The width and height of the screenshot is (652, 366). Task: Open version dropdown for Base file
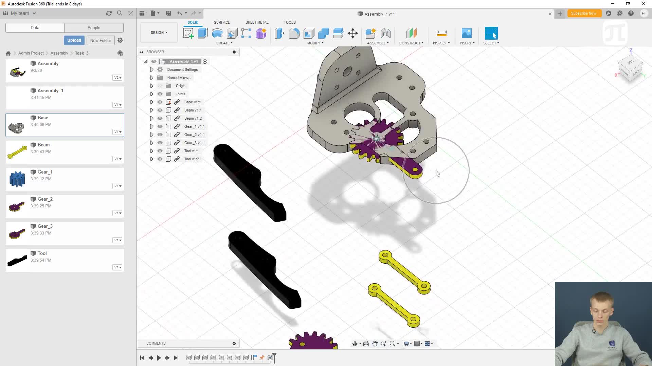tap(117, 132)
